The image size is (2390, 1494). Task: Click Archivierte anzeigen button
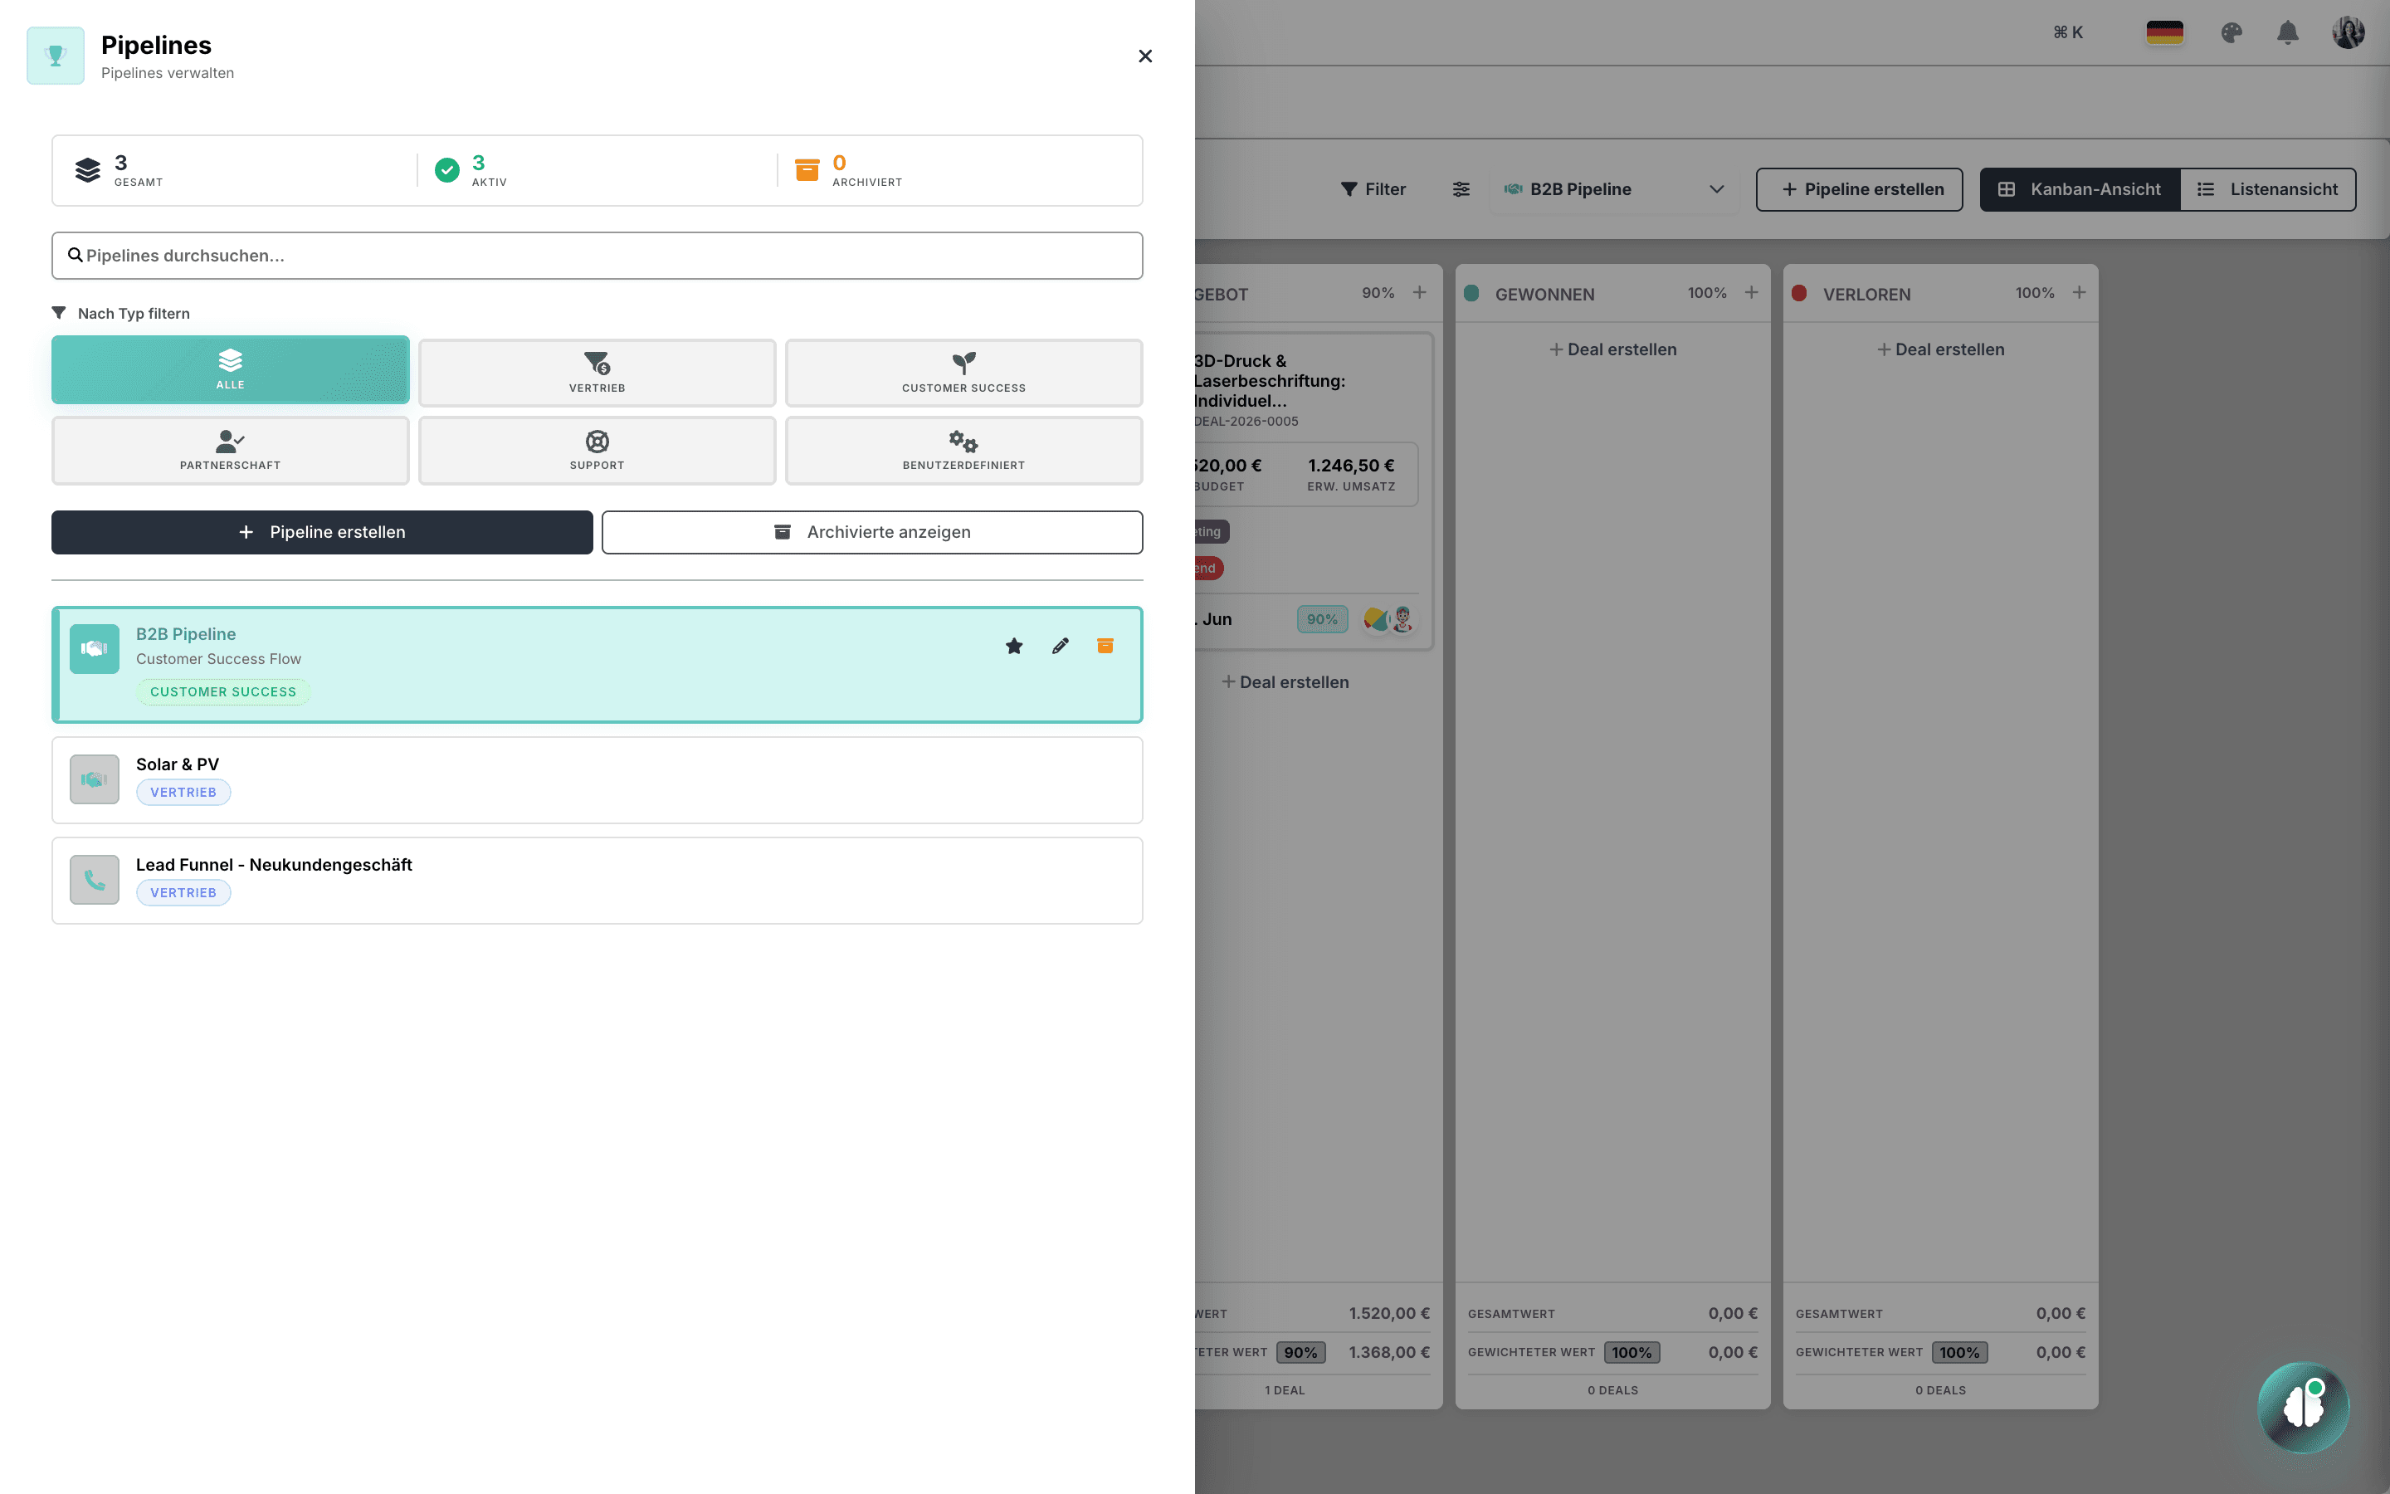(x=871, y=531)
